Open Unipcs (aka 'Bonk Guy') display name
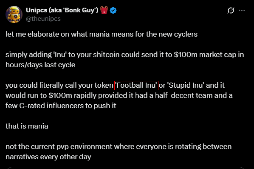254x169 pixels. [x=62, y=10]
